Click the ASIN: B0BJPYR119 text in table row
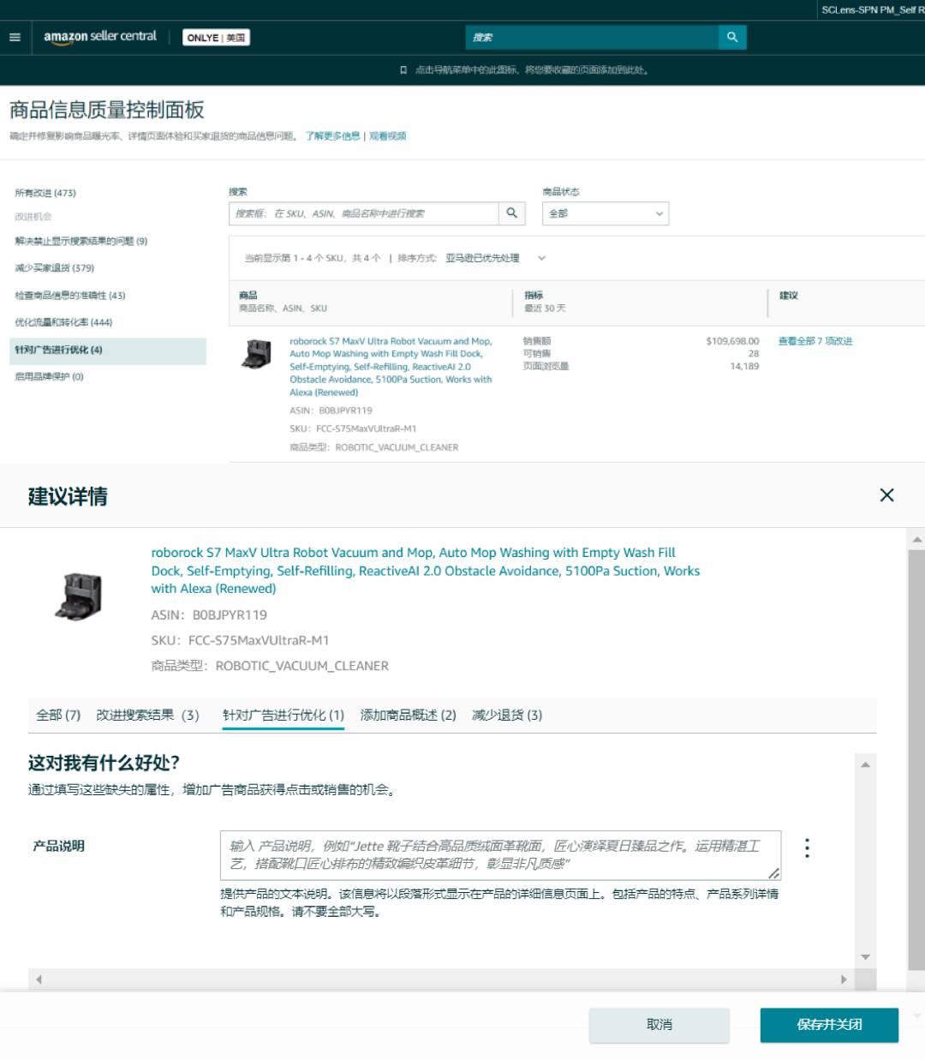Image resolution: width=925 pixels, height=1060 pixels. coord(331,410)
